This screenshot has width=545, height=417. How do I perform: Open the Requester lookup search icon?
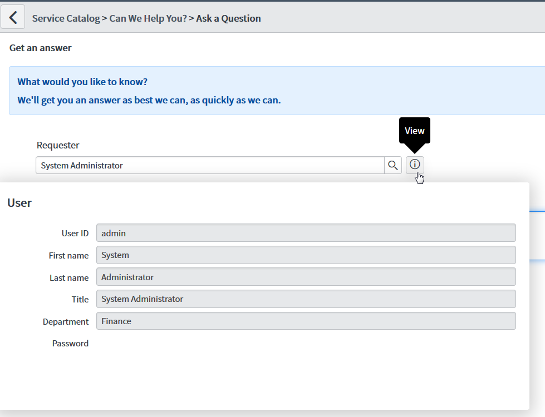(393, 165)
